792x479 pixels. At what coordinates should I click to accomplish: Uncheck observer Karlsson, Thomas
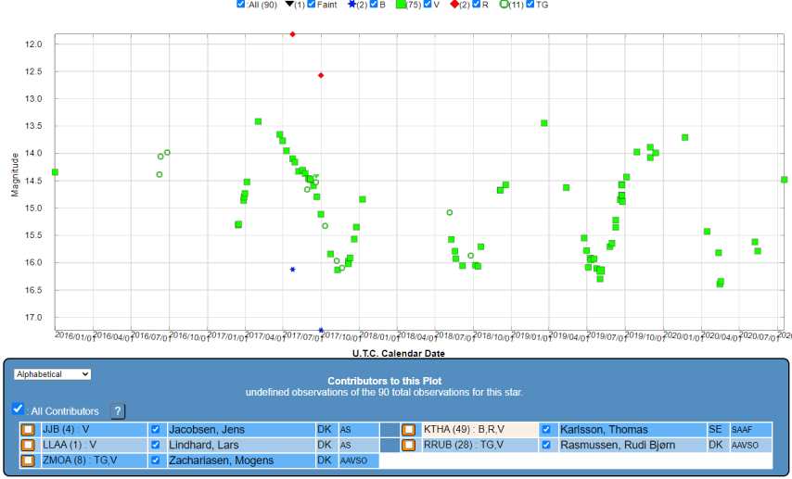546,430
